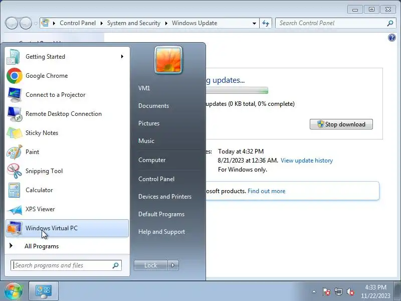This screenshot has height=301, width=401.
Task: Click the refresh icon beside address bar
Action: coord(266,23)
